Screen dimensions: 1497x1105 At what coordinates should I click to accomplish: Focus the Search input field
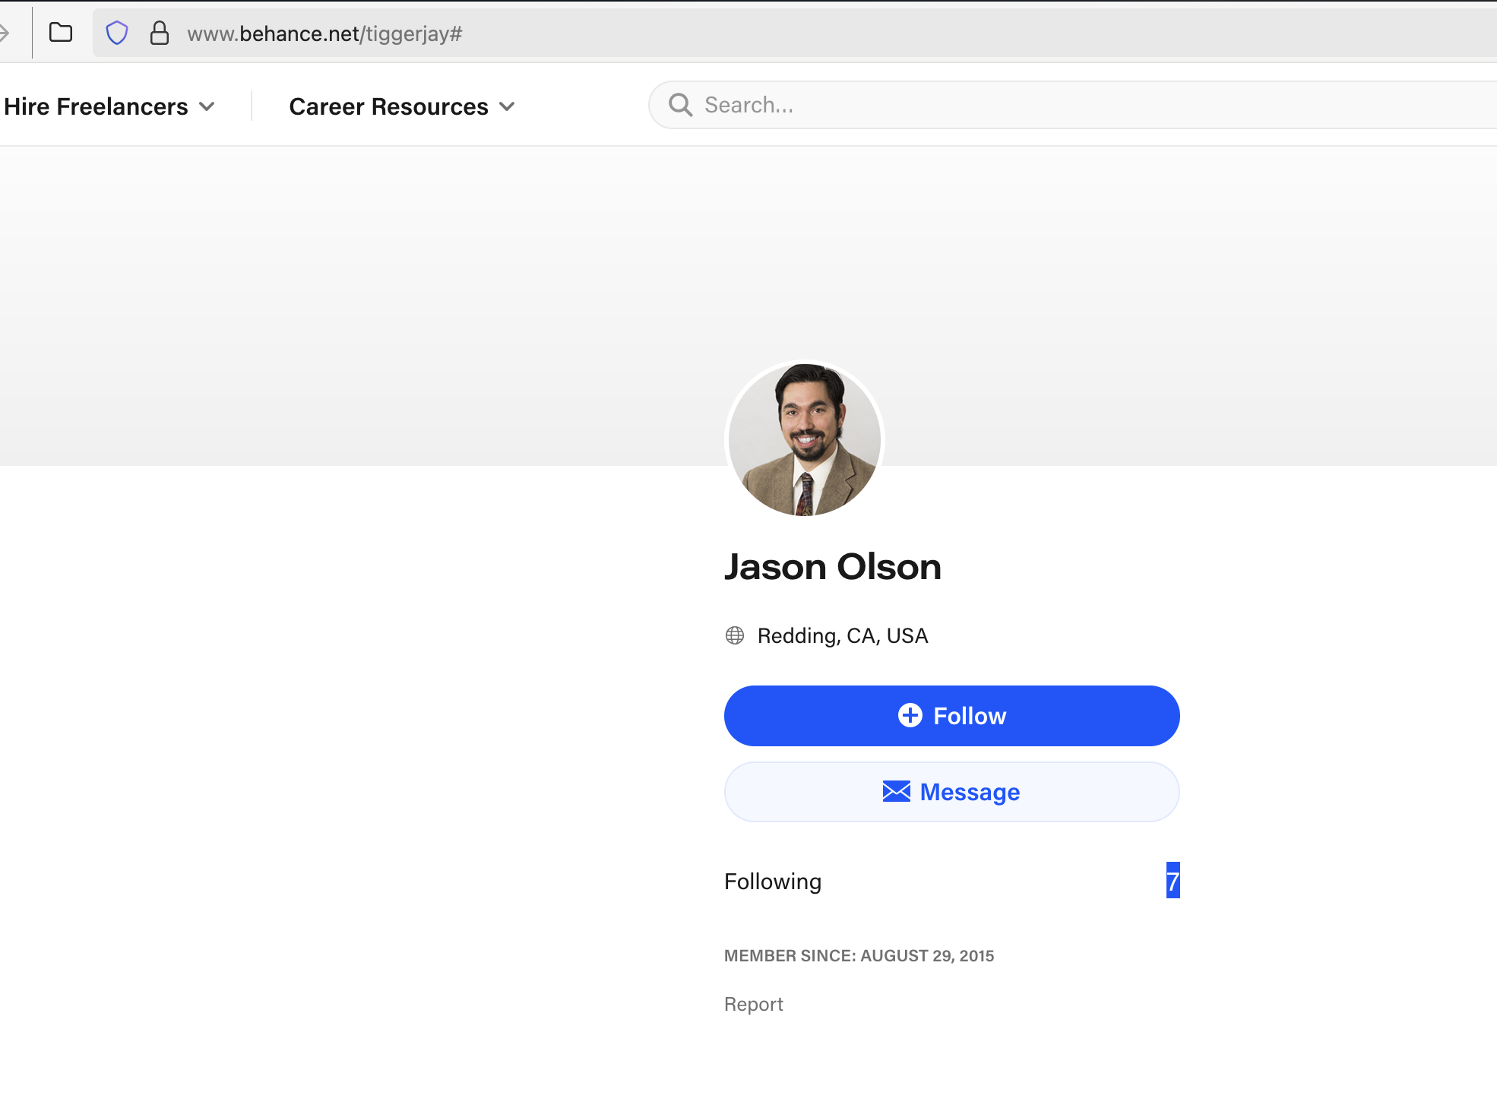[x=1072, y=105]
